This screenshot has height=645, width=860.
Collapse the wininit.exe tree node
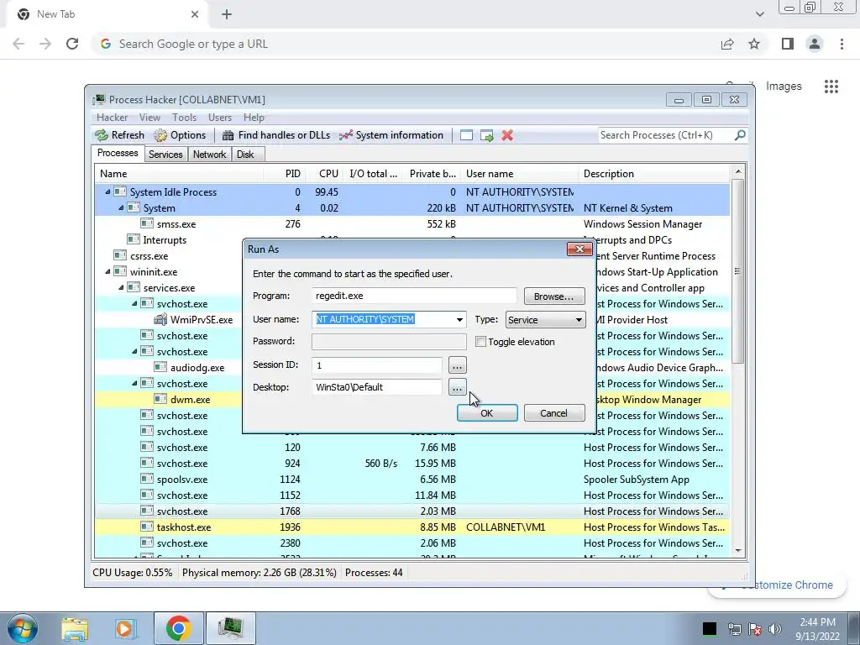coord(107,271)
